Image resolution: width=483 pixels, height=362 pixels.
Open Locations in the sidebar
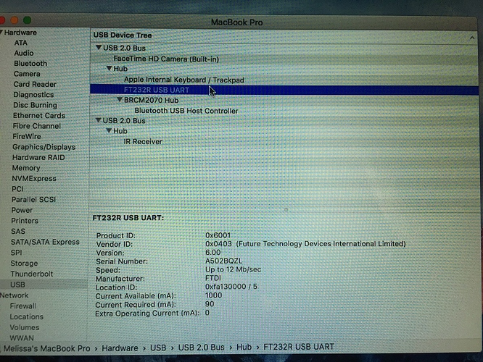point(27,316)
